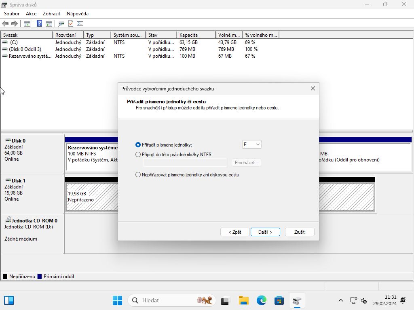Select 'Přiřadit písmeno jednotky' radio option
The width and height of the screenshot is (414, 310).
point(138,145)
